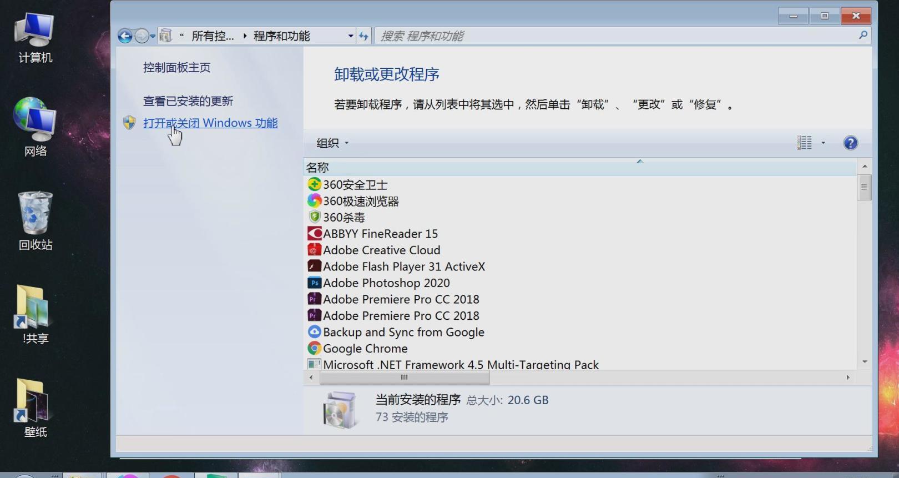This screenshot has height=478, width=899.
Task: Click the Adobe Flash Player 31 icon
Action: point(314,266)
